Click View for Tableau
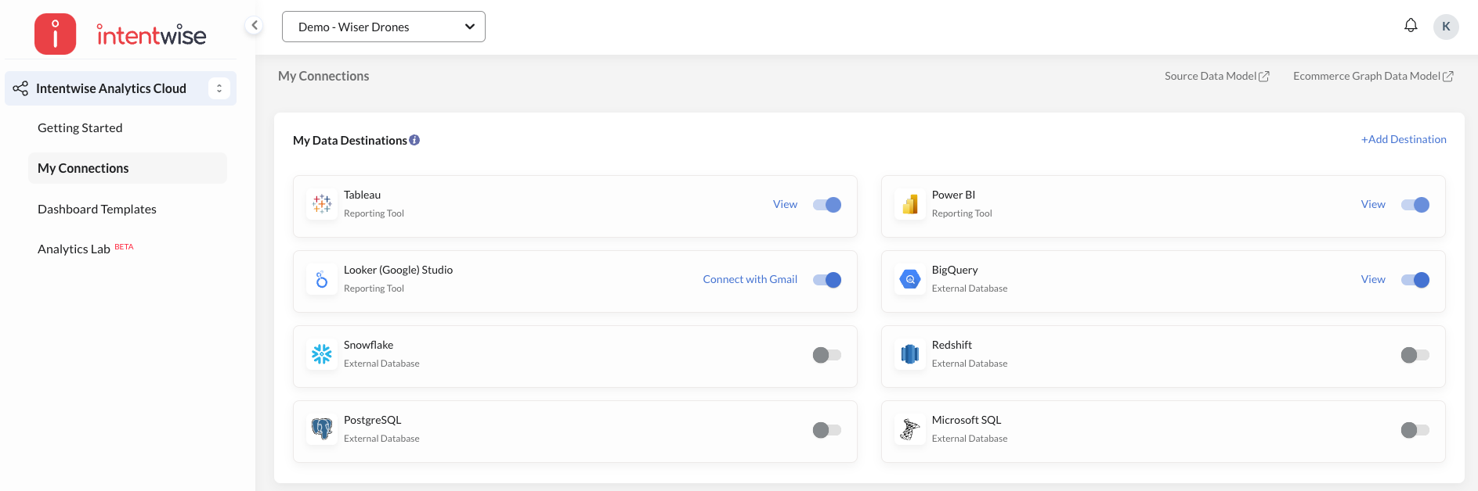The image size is (1478, 491). [x=785, y=204]
